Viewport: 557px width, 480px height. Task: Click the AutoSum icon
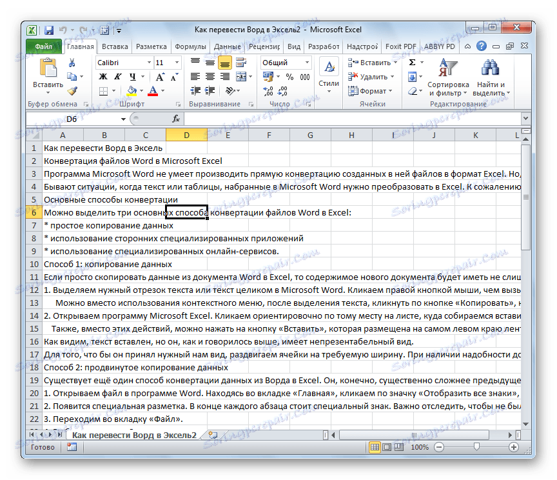click(411, 62)
